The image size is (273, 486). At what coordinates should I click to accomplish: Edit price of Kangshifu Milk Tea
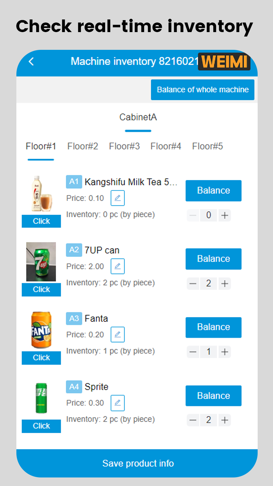pyautogui.click(x=117, y=198)
